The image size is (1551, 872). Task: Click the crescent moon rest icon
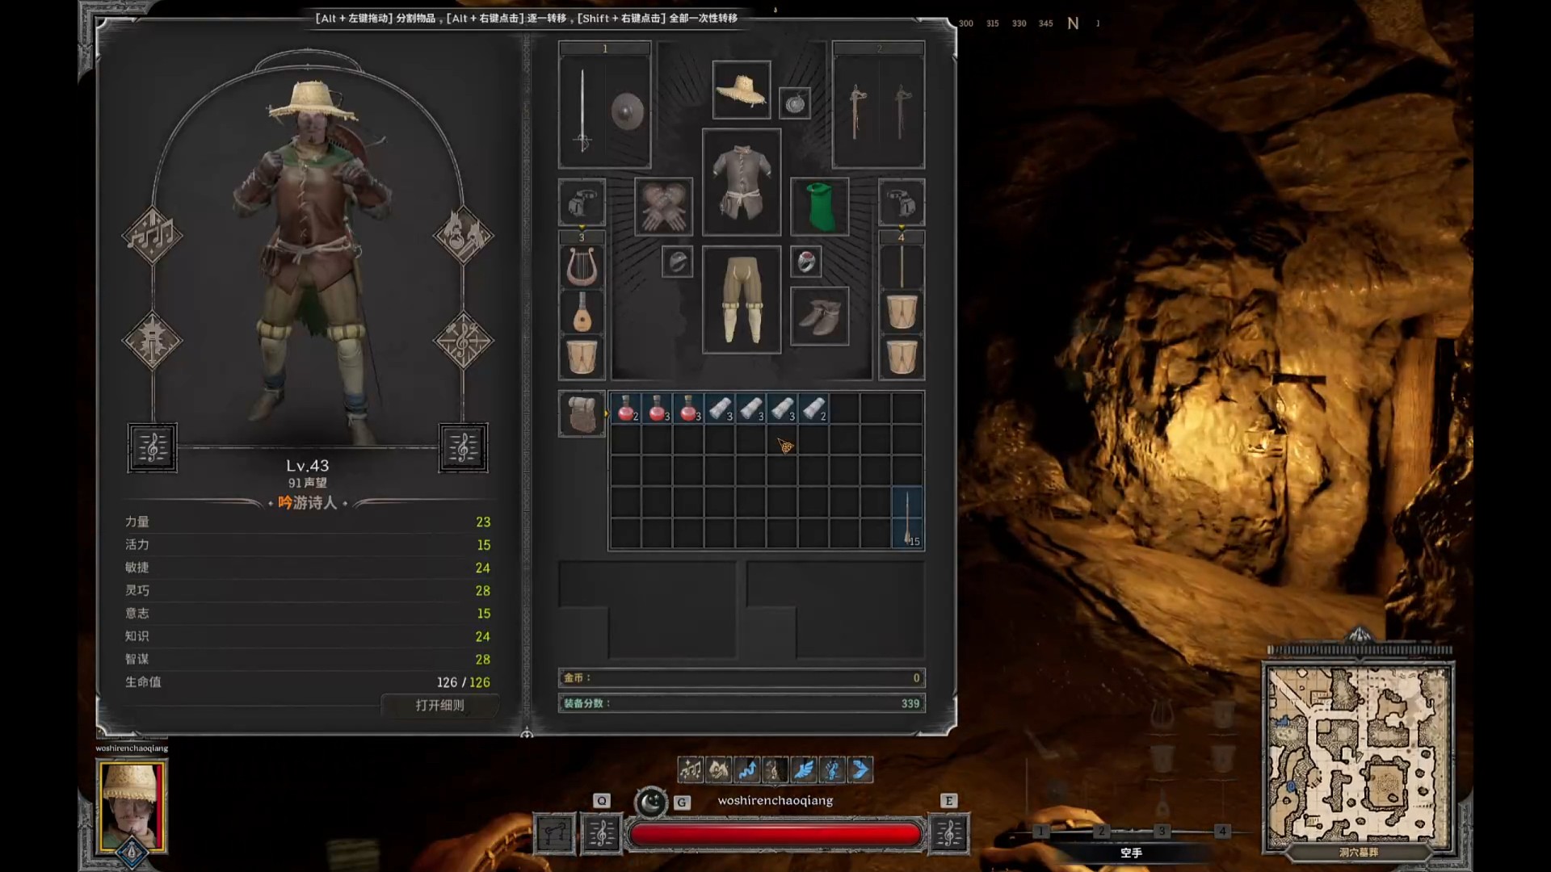(651, 802)
